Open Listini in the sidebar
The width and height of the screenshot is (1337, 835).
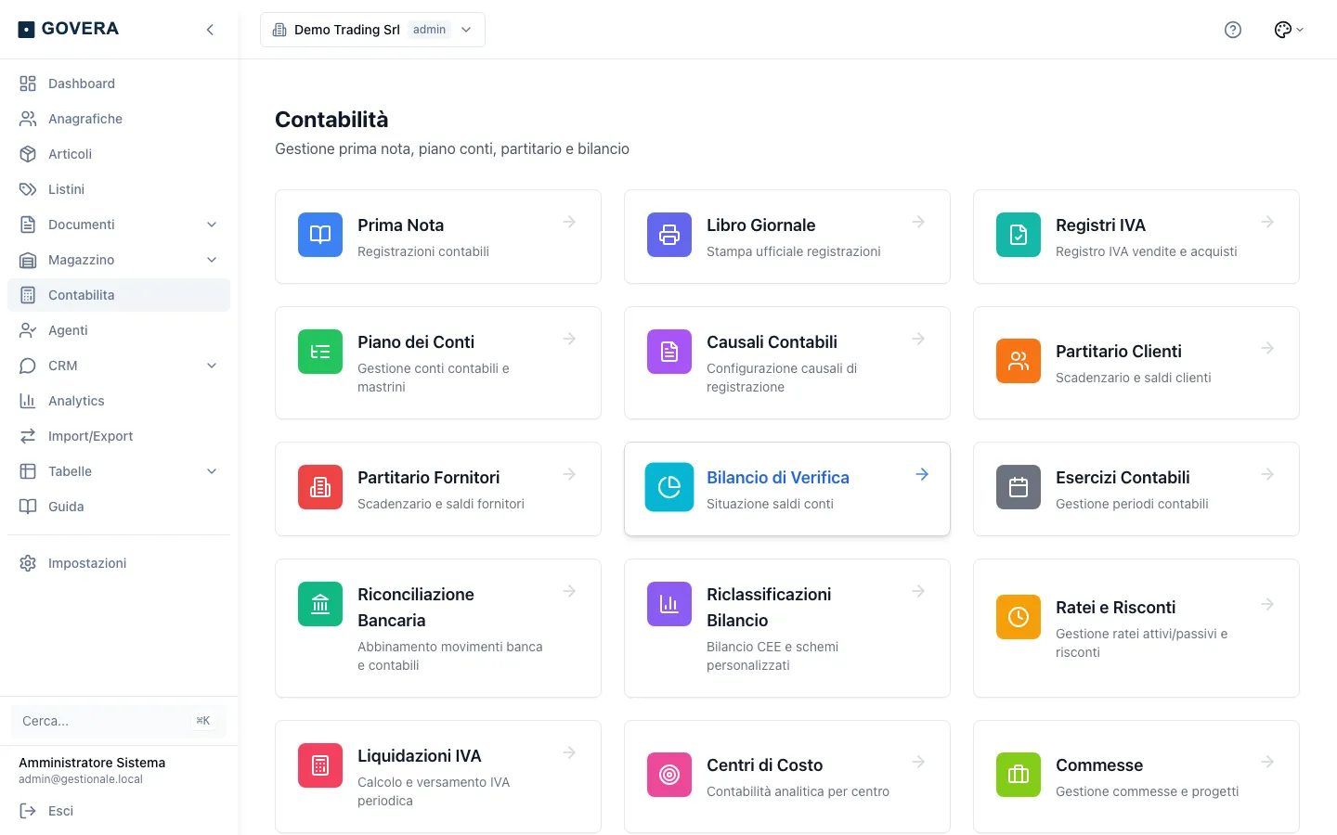[119, 189]
